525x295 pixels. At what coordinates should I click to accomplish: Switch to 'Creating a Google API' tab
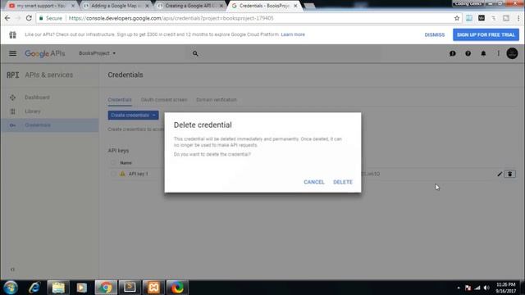coord(190,6)
